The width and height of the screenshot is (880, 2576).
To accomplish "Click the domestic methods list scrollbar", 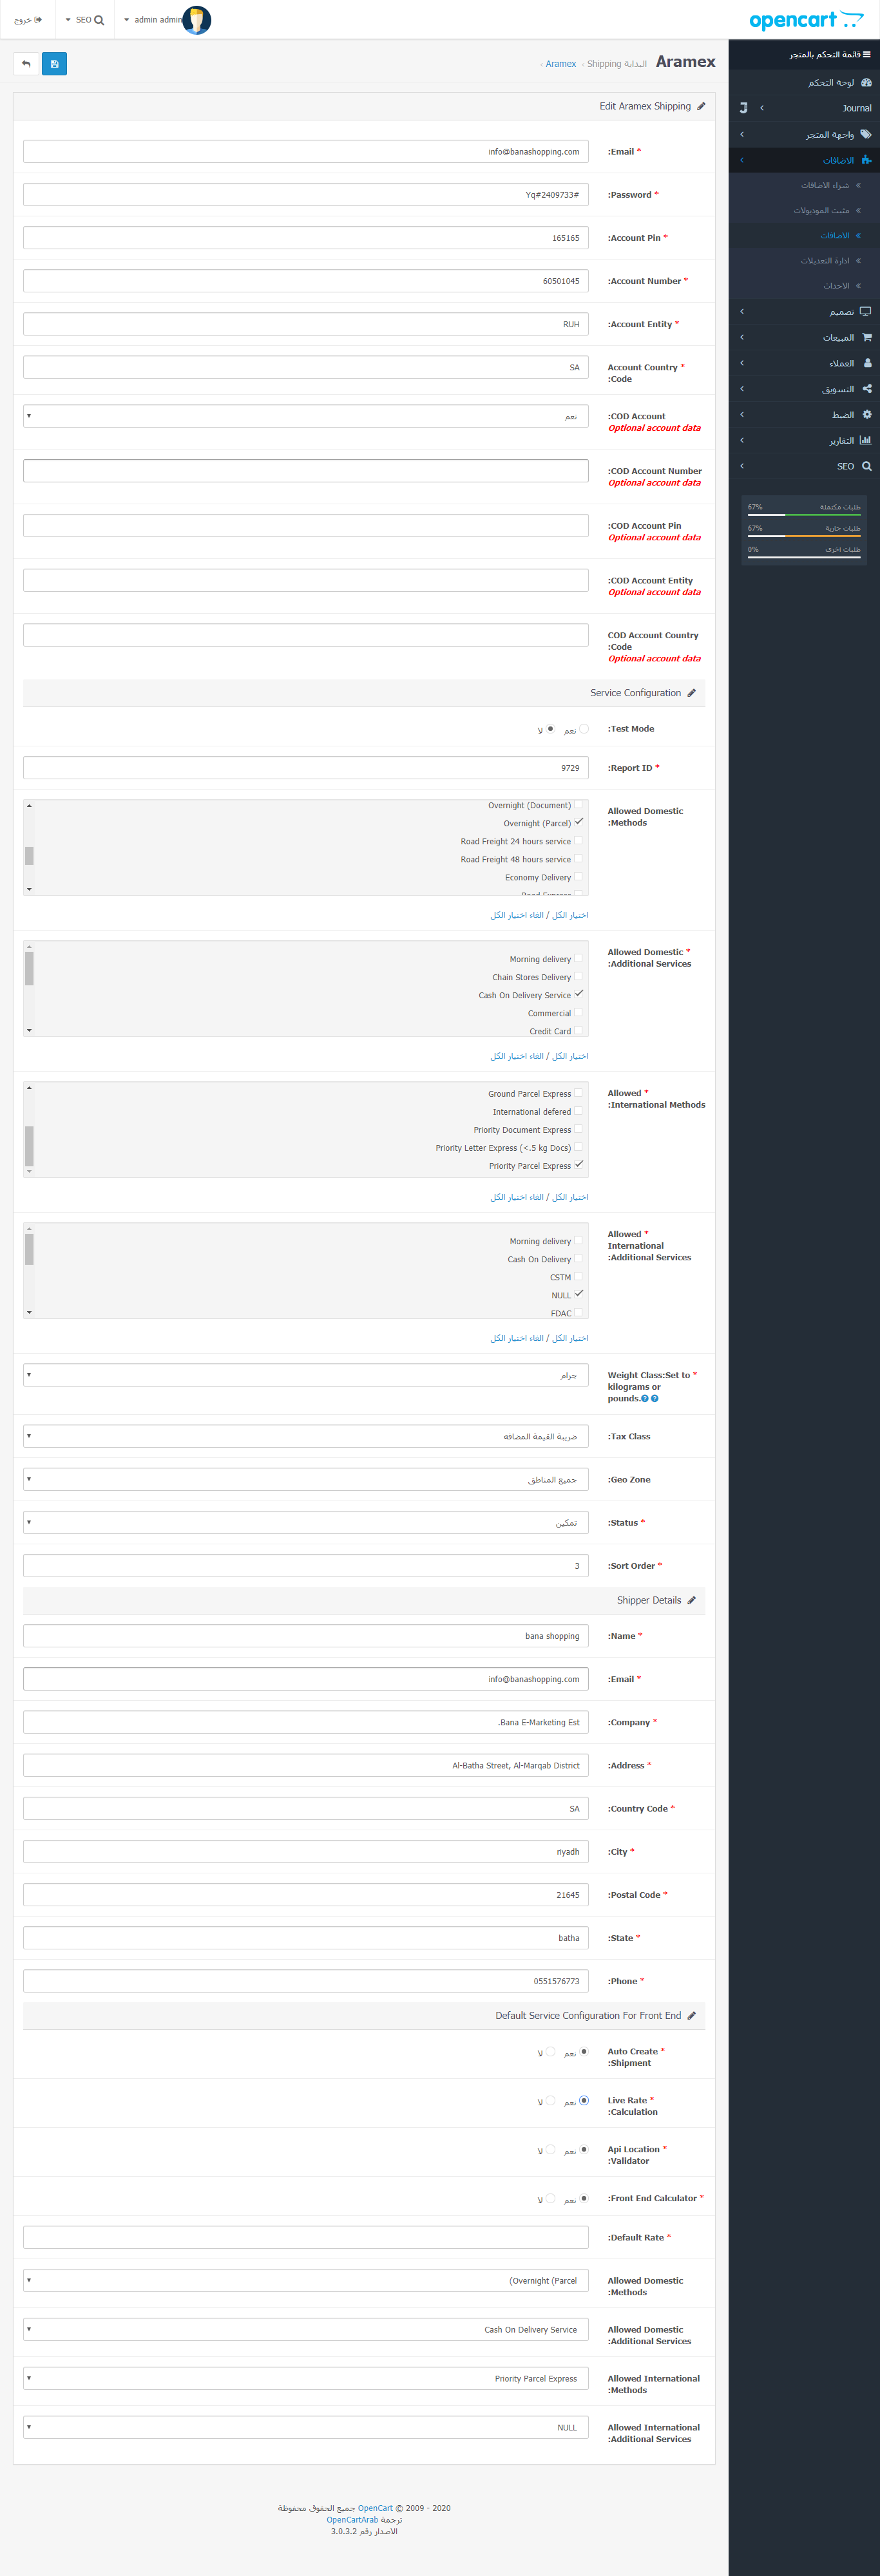I will click(29, 855).
